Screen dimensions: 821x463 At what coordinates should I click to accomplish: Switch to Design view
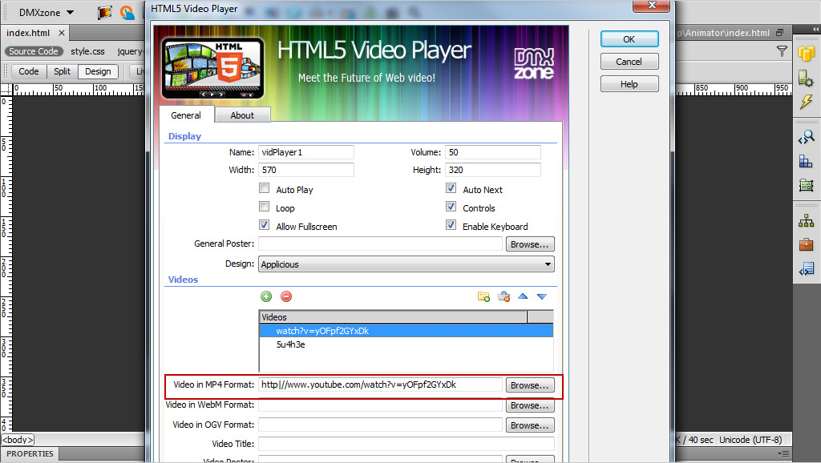pyautogui.click(x=98, y=71)
